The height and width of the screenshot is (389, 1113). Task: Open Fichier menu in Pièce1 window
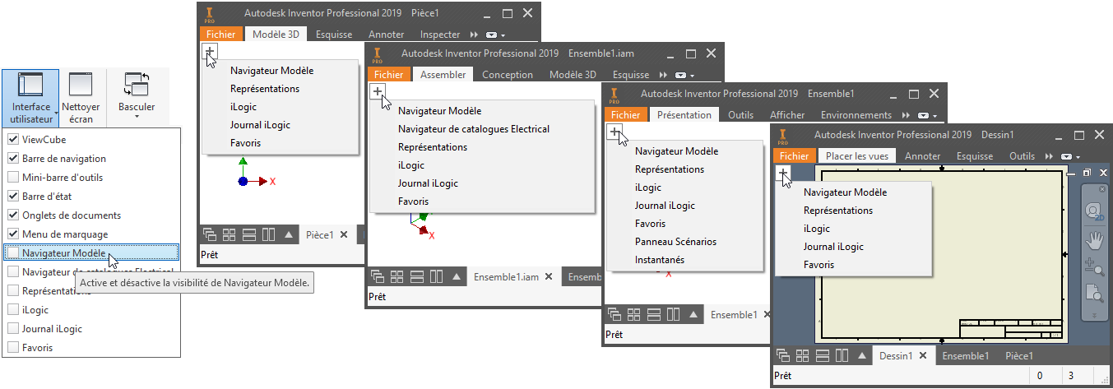pyautogui.click(x=221, y=35)
